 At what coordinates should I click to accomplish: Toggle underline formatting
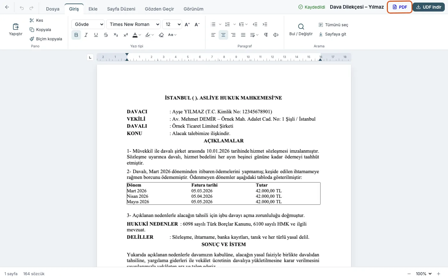coord(96,35)
